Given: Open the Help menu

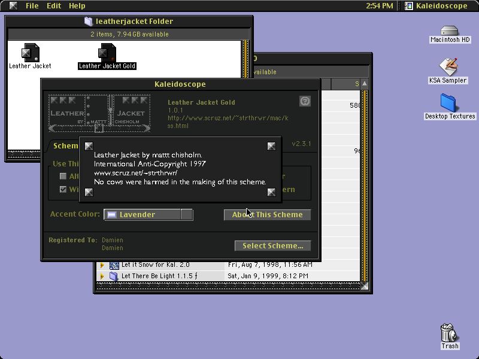Looking at the screenshot, I should click(77, 5).
